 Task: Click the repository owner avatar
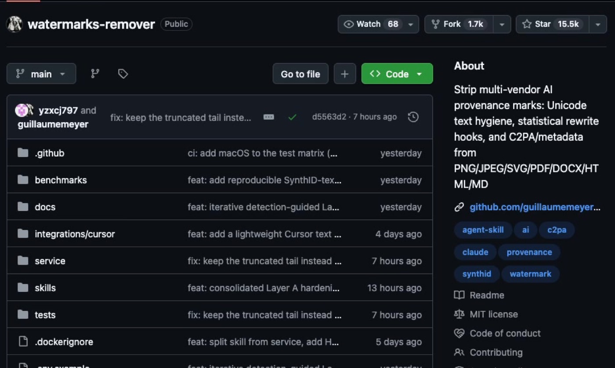pyautogui.click(x=14, y=24)
